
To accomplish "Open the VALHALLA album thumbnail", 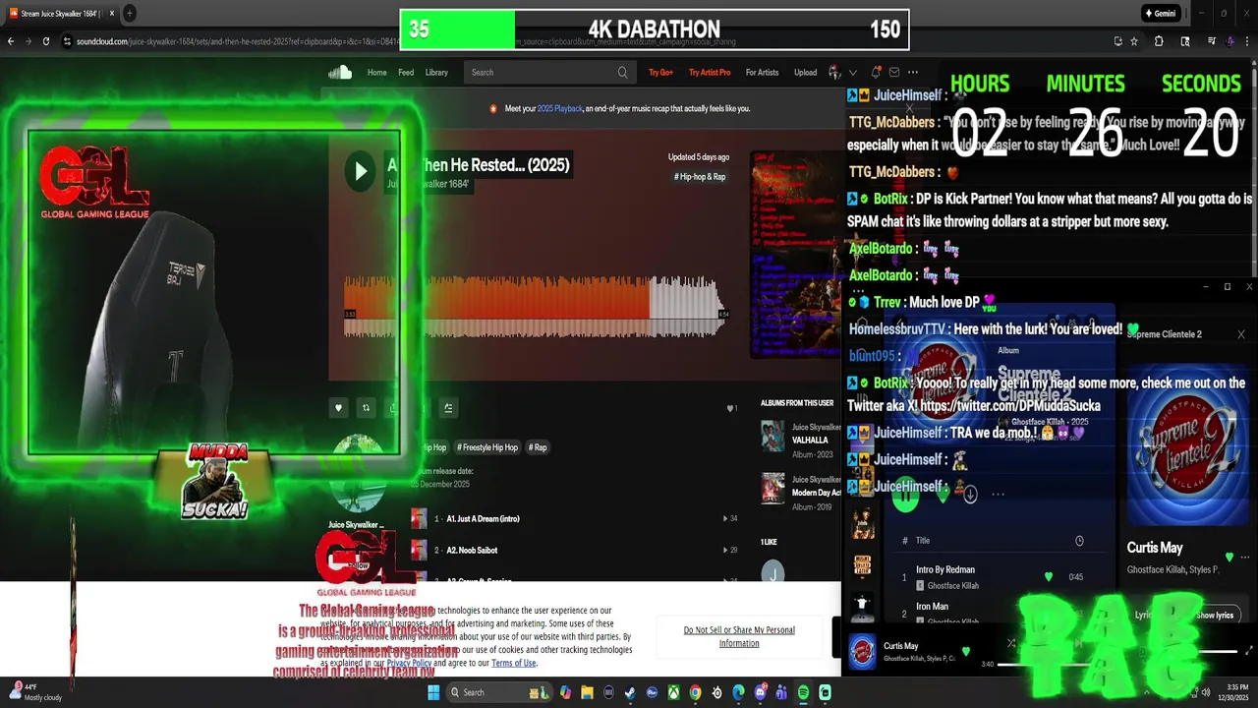I will point(772,436).
